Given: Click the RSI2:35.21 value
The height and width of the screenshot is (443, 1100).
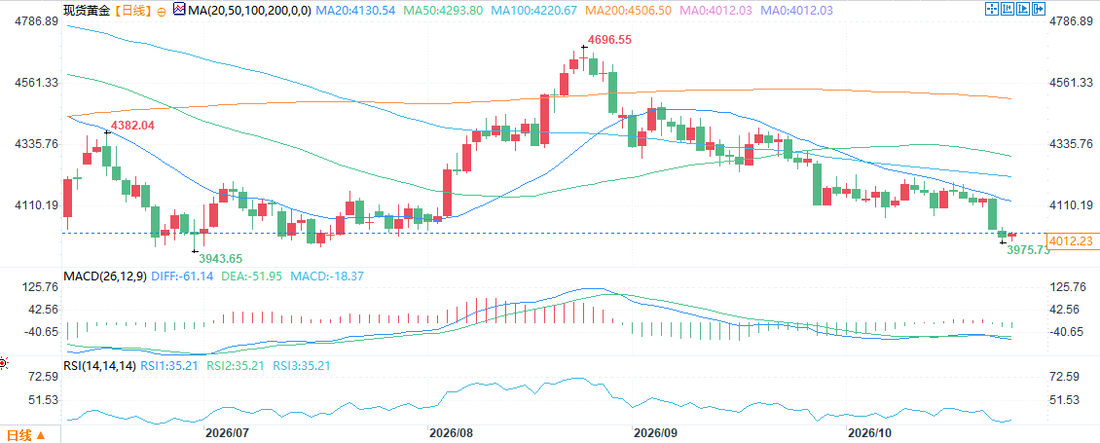Looking at the screenshot, I should tap(235, 366).
